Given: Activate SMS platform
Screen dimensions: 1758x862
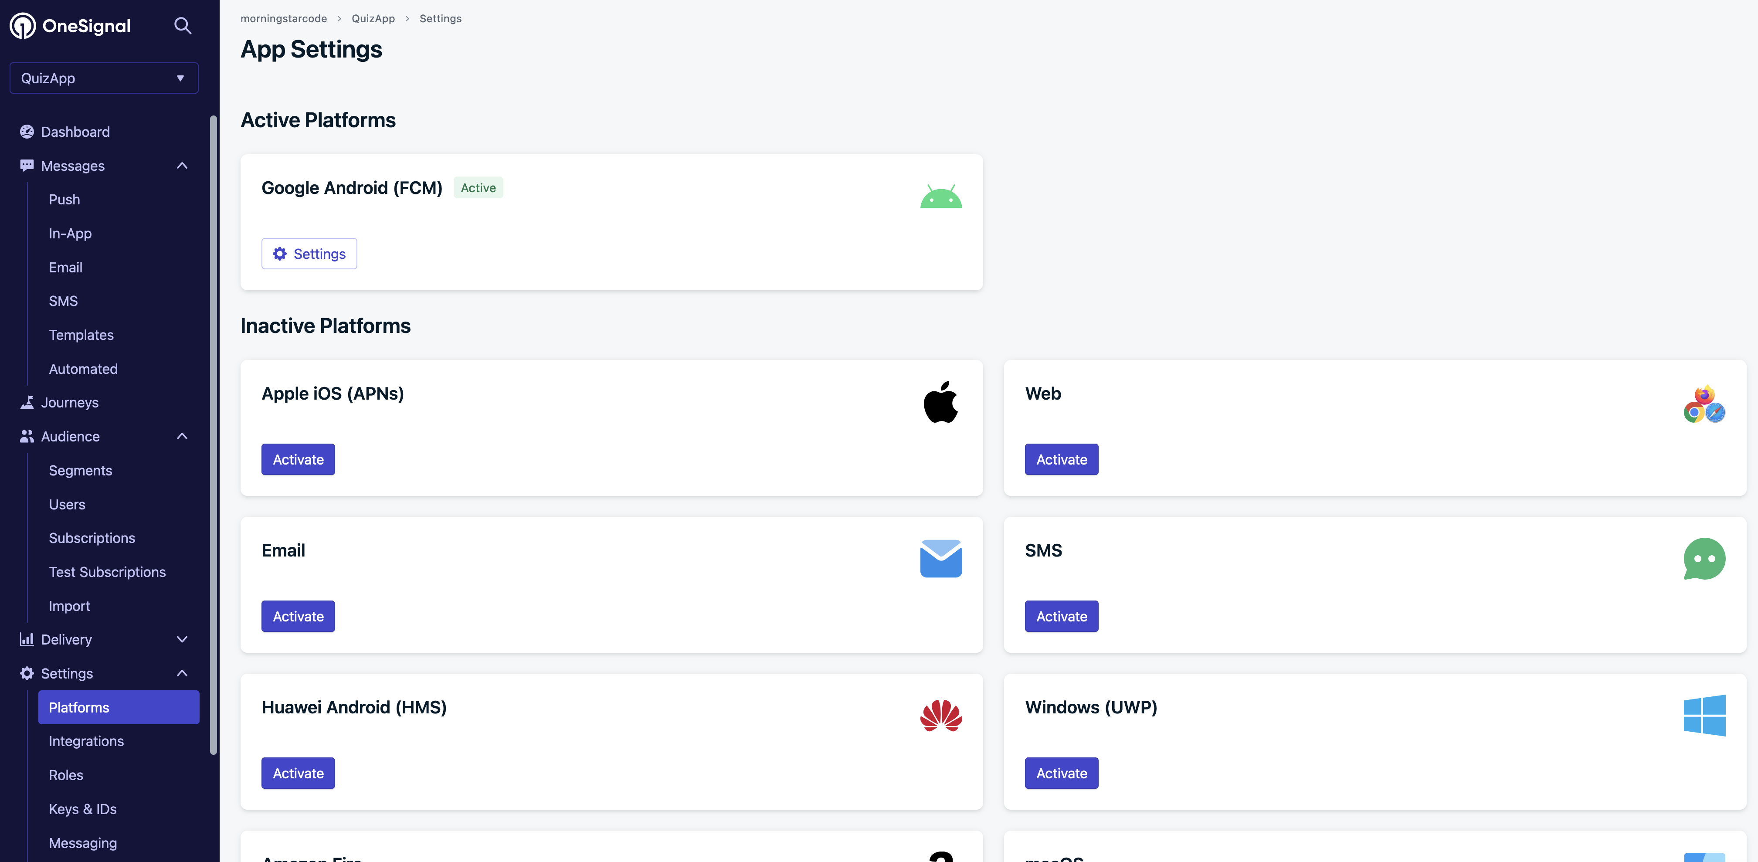Looking at the screenshot, I should pos(1061,616).
